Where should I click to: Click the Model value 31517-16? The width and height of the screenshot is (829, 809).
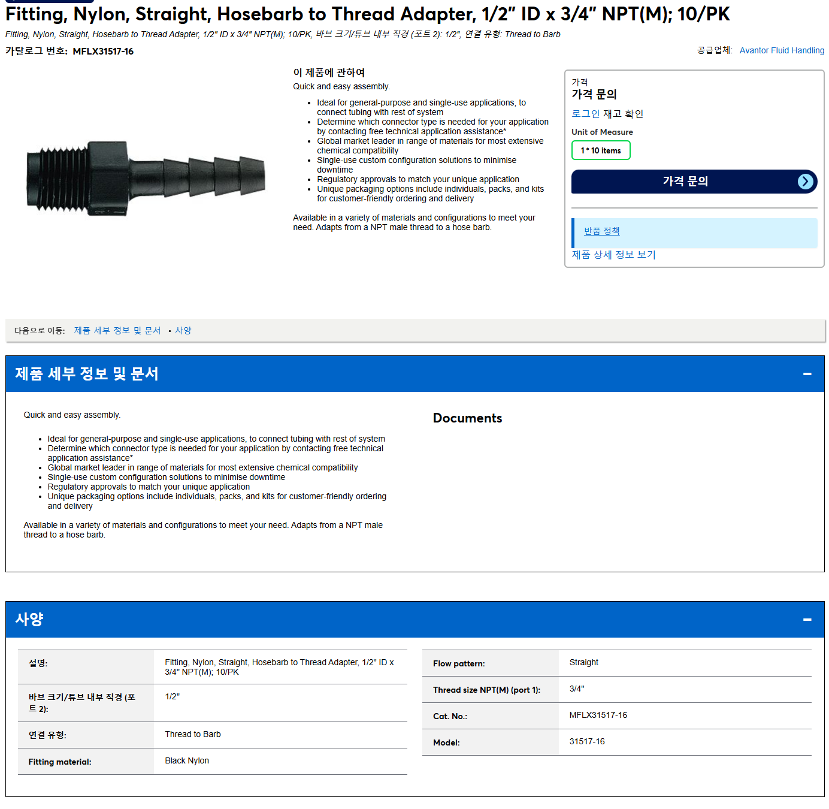point(587,742)
